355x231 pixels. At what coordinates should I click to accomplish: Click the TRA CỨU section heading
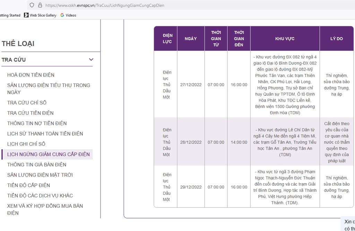14,60
